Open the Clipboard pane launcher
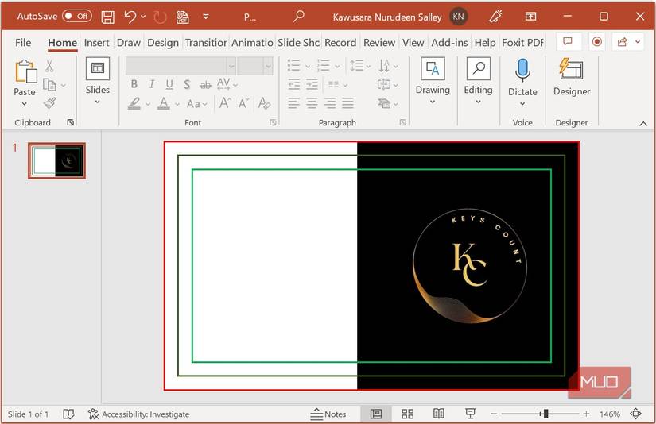Viewport: 656px width, 424px height. [70, 122]
